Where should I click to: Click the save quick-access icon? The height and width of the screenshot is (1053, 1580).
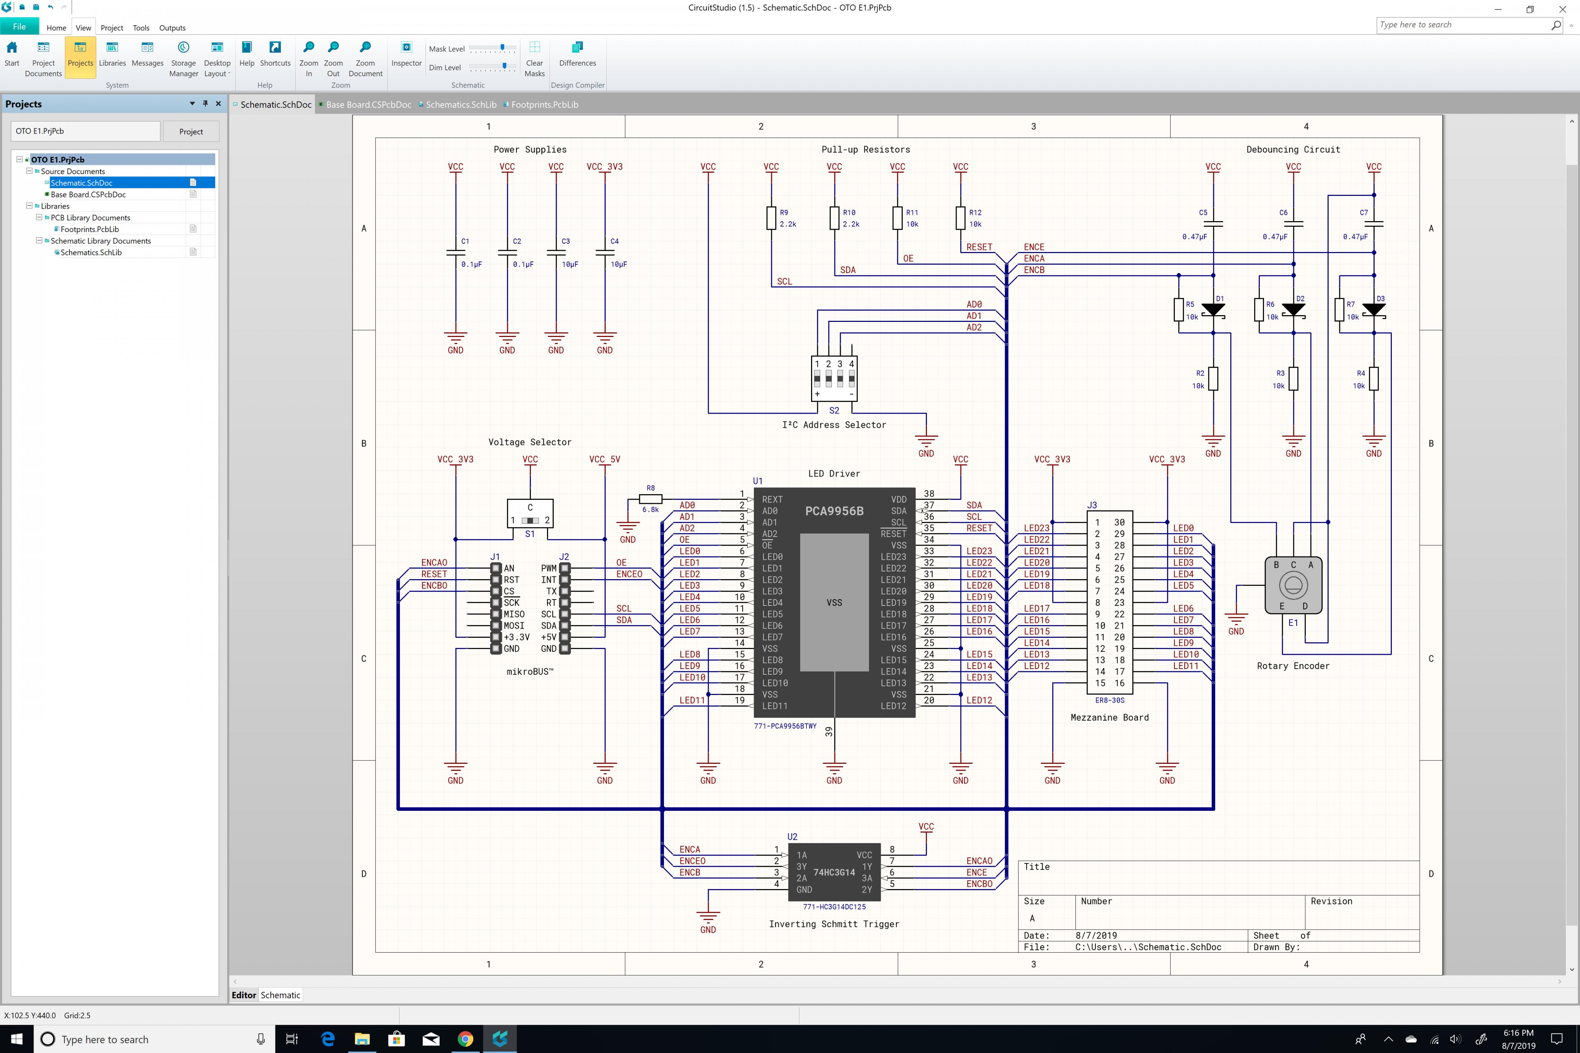point(36,8)
